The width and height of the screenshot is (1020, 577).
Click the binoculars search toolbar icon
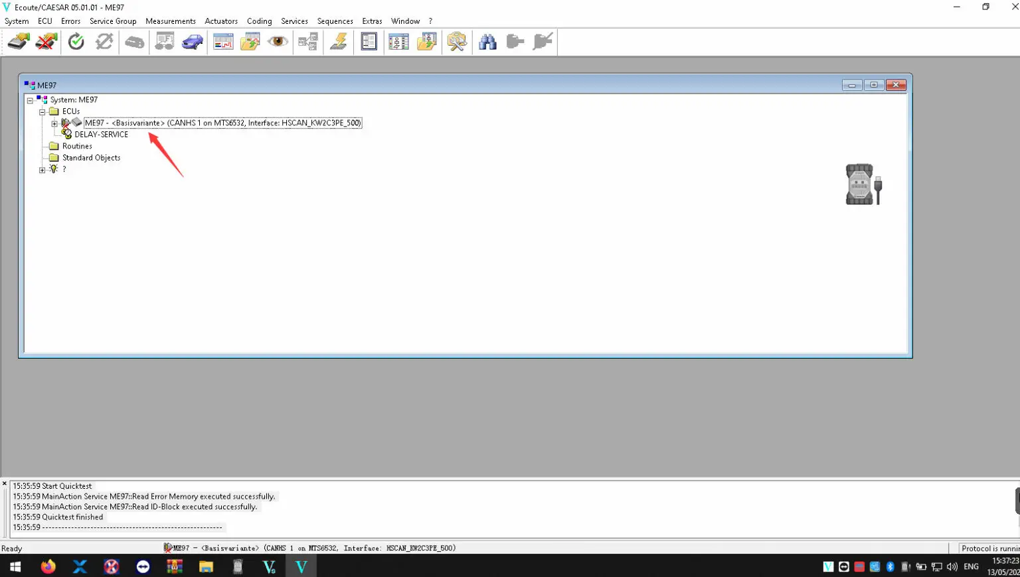(487, 42)
